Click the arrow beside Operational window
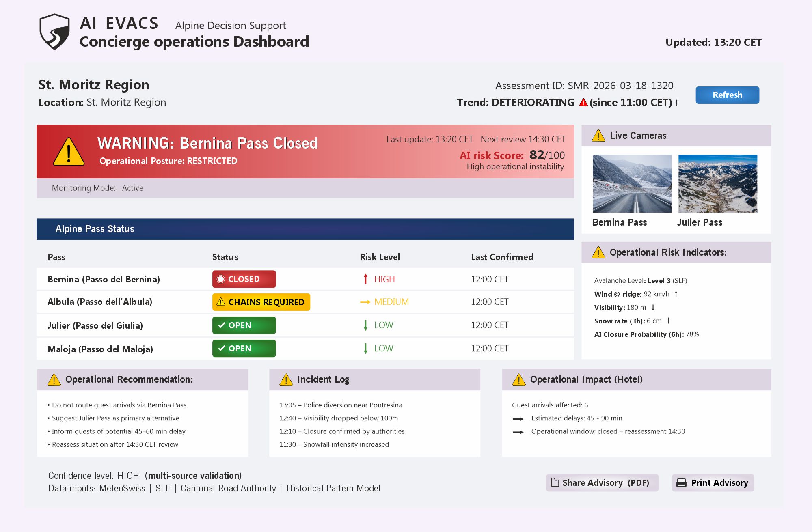Screen dimensions: 812x532 coord(518,432)
